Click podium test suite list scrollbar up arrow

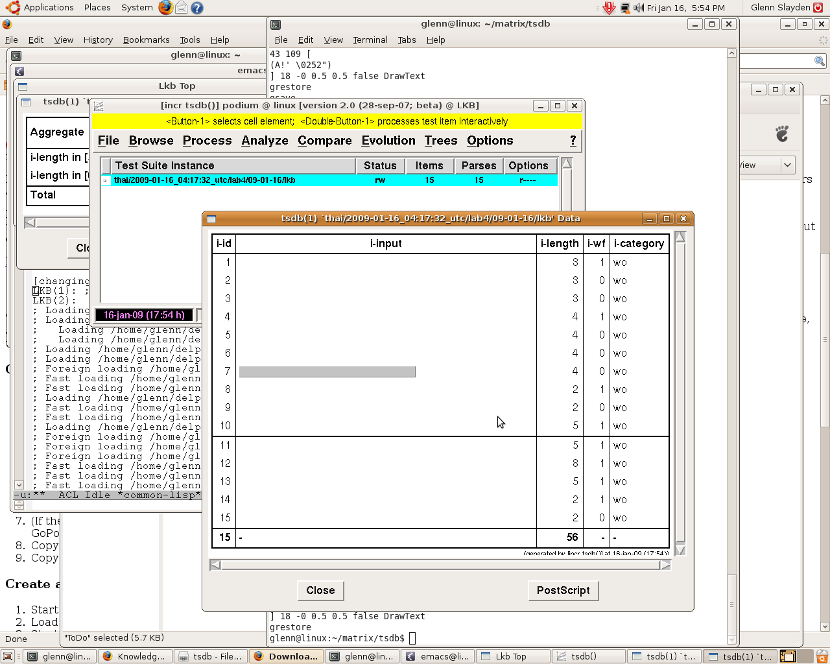pos(567,163)
